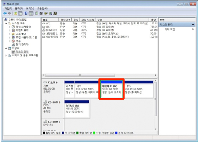Sort by the 상태 column header

click(x=122, y=20)
